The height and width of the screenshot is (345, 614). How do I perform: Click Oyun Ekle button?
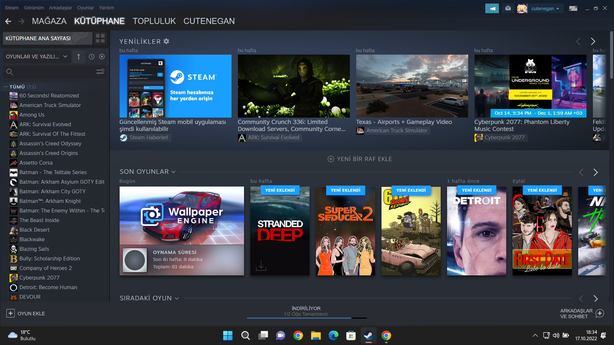click(x=26, y=313)
